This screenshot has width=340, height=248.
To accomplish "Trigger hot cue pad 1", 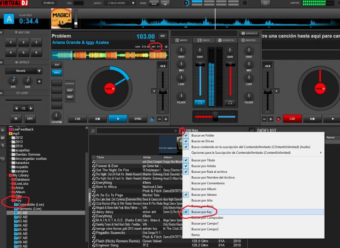I will tap(11, 42).
